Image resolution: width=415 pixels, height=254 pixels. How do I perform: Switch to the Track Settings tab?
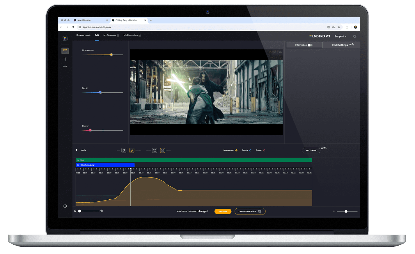(x=339, y=45)
